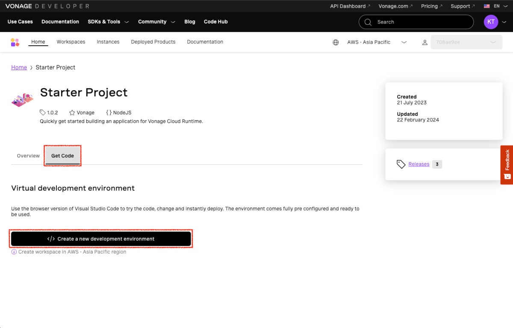Switch to Workspaces
Viewport: 513px width, 328px height.
click(71, 42)
